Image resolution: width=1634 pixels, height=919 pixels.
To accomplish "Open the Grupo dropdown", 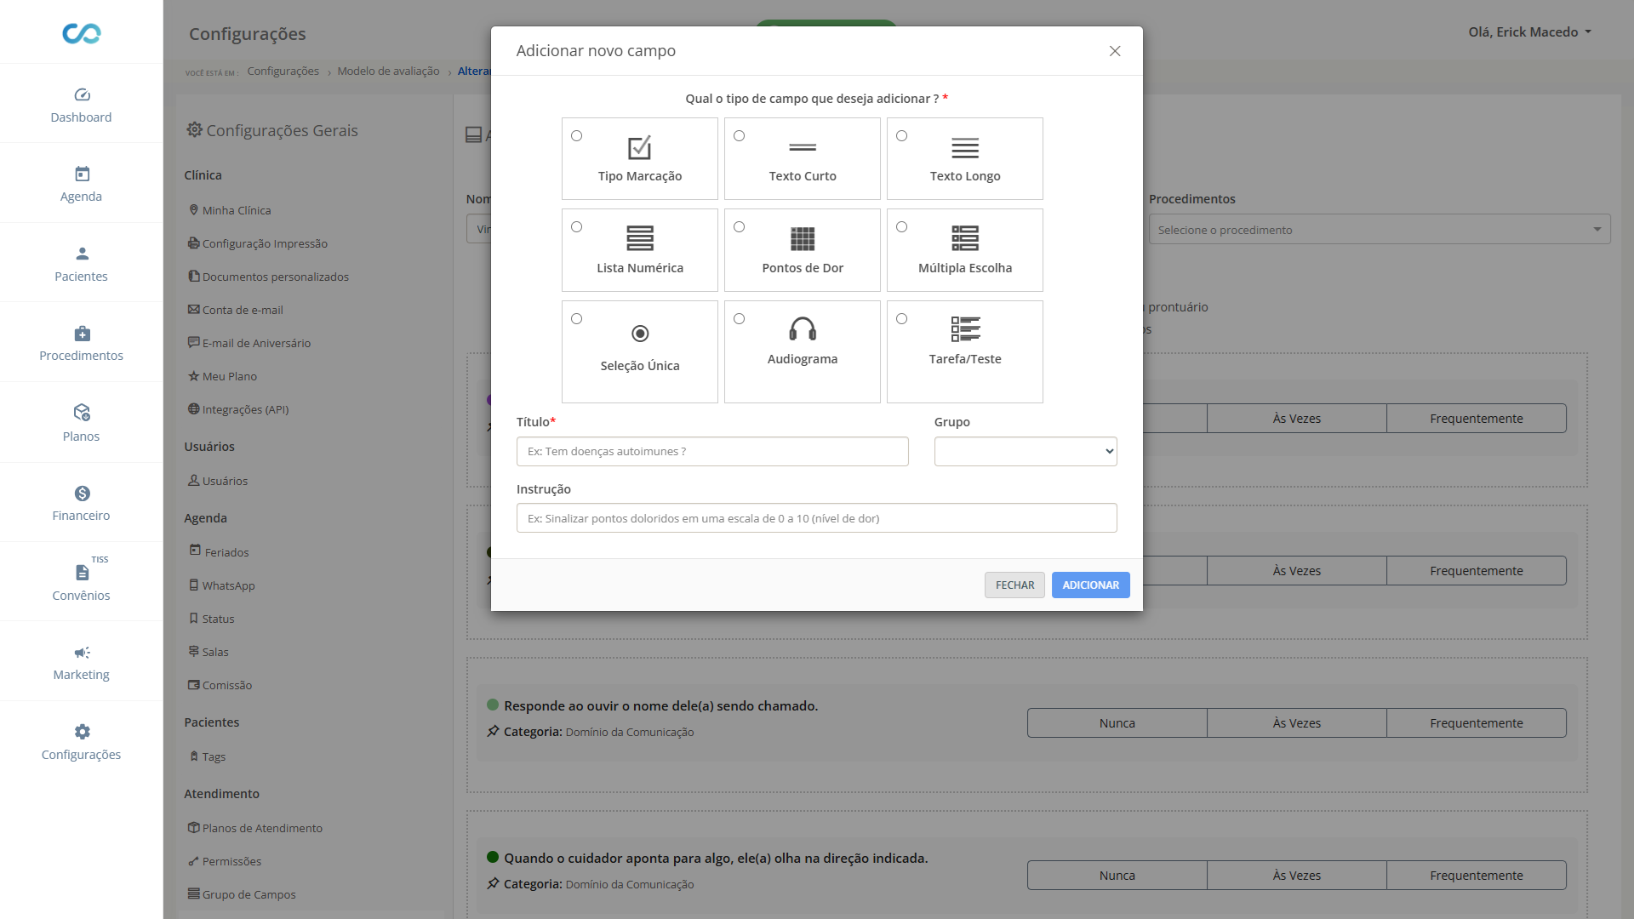I will pos(1025,452).
